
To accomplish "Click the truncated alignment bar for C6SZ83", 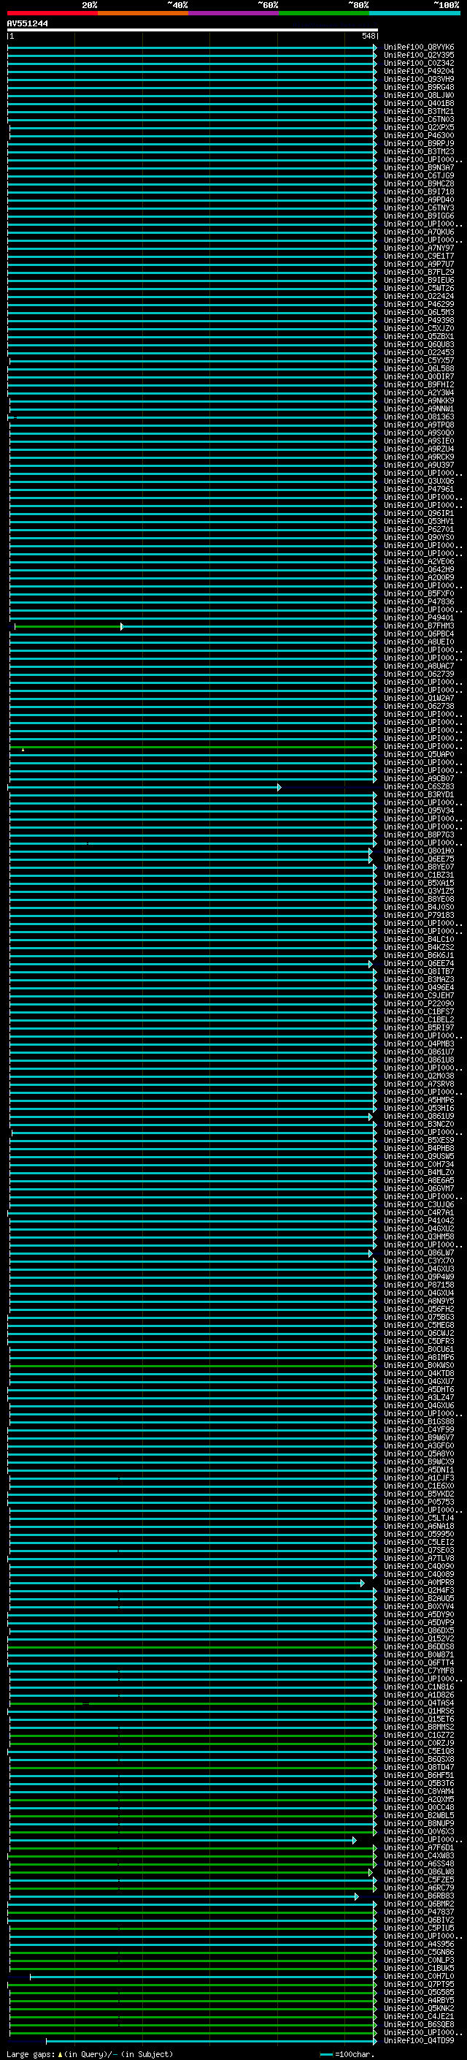I will pyautogui.click(x=144, y=787).
